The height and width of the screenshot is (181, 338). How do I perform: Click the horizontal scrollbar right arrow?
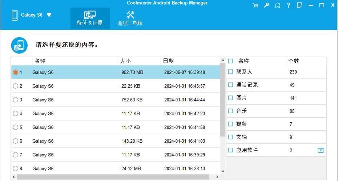tap(217, 177)
